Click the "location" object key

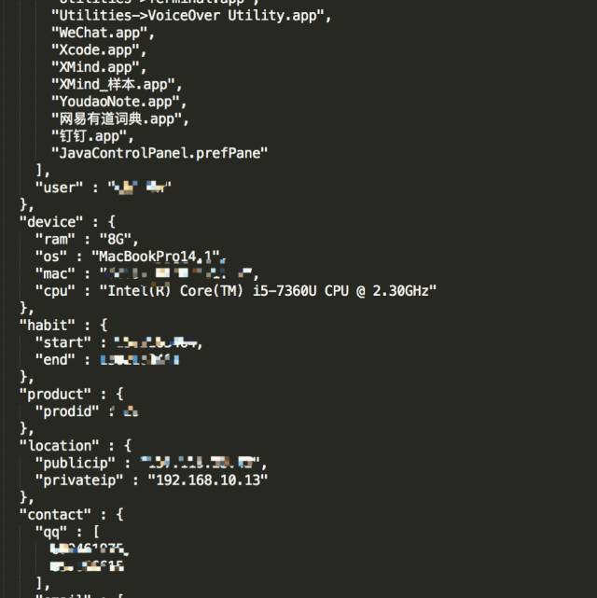click(59, 446)
